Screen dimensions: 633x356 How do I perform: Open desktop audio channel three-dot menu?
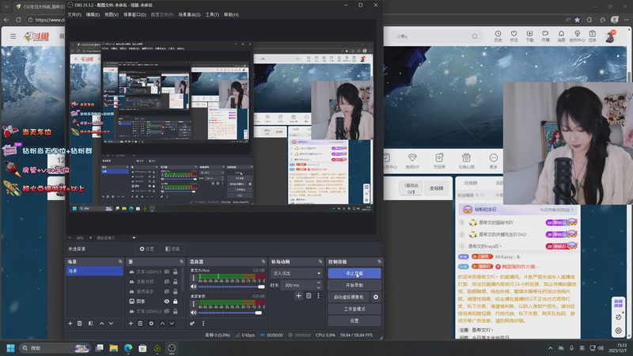click(193, 304)
